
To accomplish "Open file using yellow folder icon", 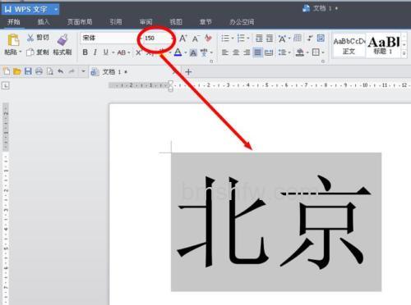I will pyautogui.click(x=17, y=71).
